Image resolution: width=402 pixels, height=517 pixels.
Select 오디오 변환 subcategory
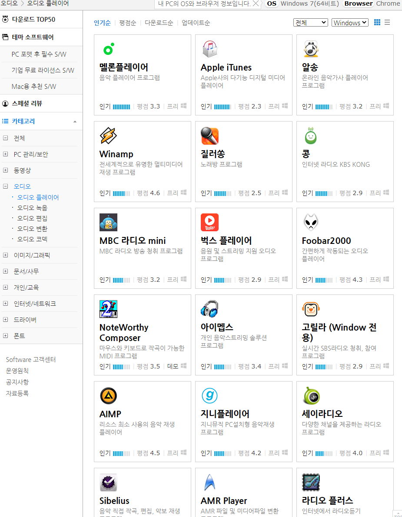coord(32,229)
